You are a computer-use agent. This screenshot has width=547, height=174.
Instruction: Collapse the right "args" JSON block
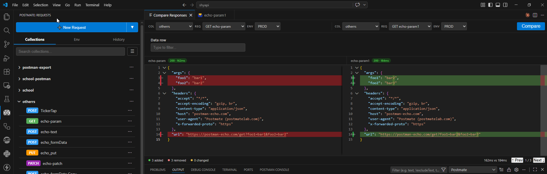coord(357,73)
